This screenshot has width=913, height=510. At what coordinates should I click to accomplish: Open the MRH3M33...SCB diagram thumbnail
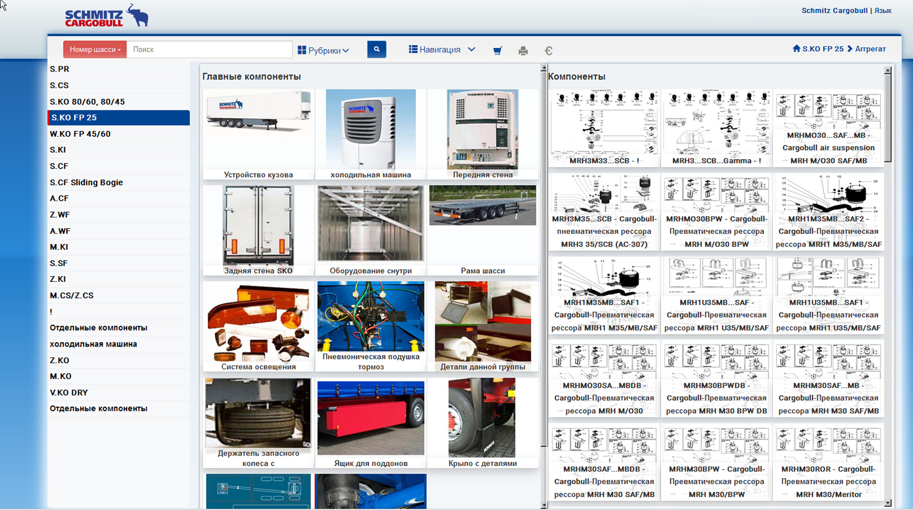(604, 128)
